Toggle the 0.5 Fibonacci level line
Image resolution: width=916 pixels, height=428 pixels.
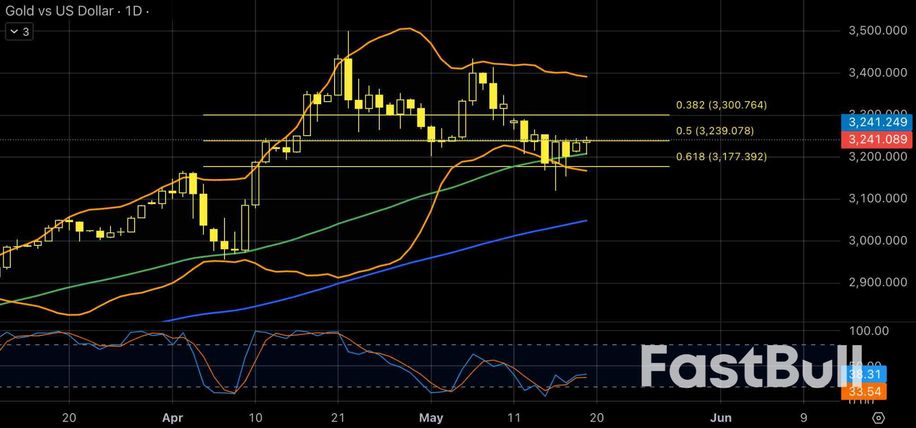[x=403, y=141]
